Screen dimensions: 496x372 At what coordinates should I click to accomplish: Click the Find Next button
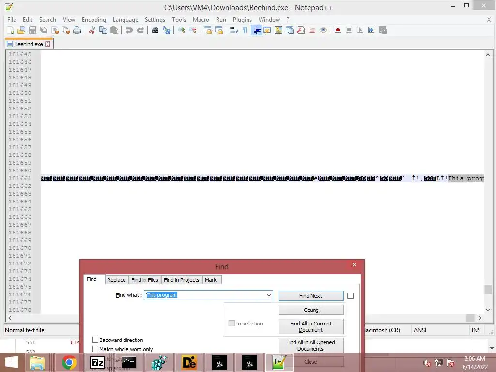coord(310,296)
